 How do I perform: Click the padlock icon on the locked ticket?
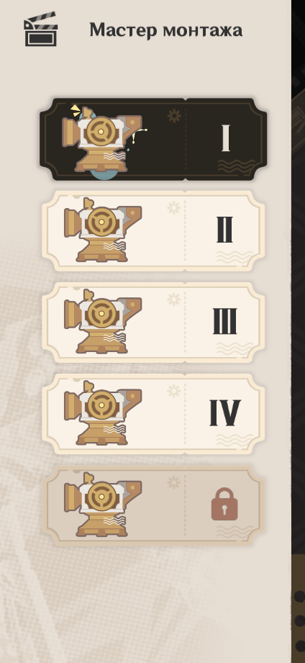[x=224, y=504]
